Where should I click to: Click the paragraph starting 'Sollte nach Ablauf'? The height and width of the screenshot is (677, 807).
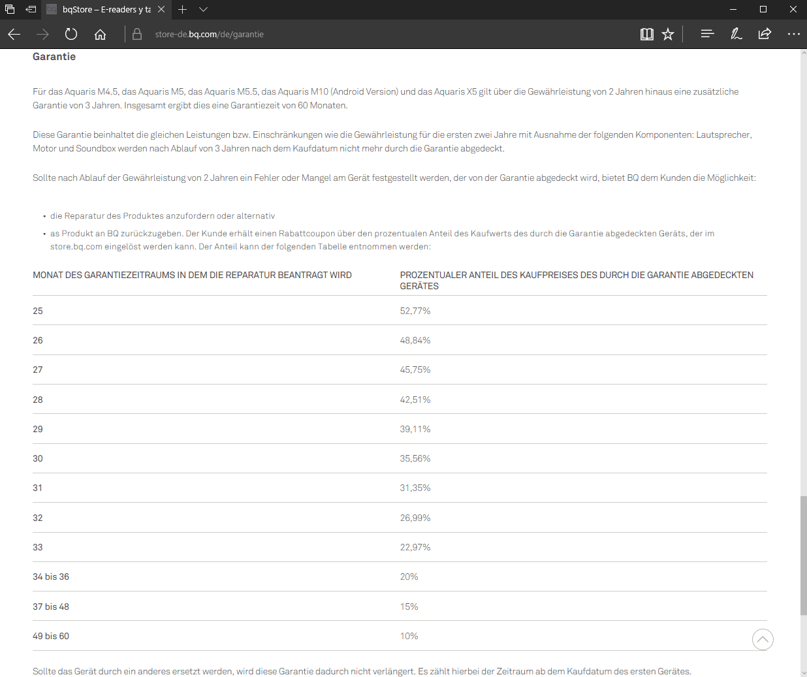point(394,178)
